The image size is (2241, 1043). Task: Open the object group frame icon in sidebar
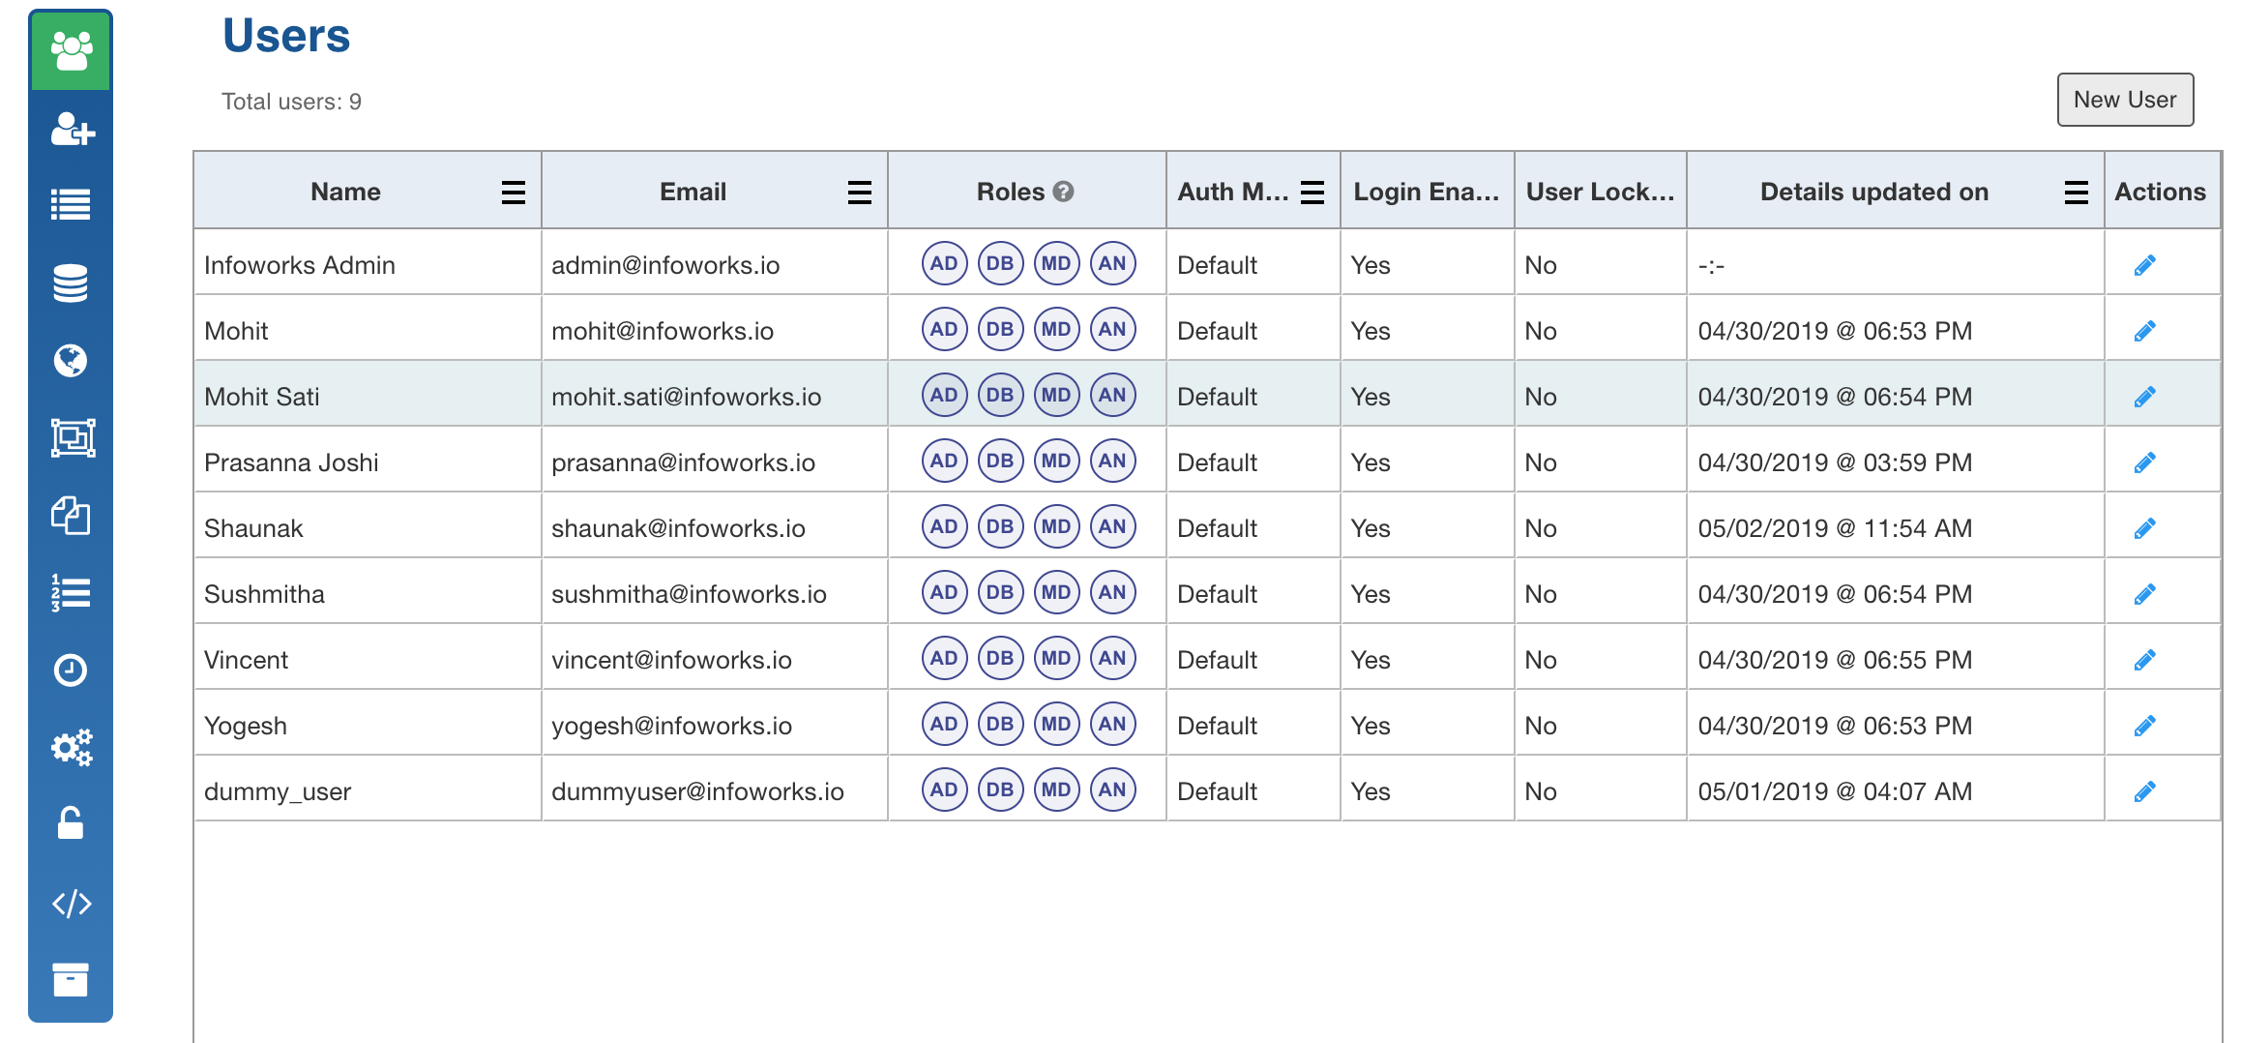pyautogui.click(x=73, y=438)
